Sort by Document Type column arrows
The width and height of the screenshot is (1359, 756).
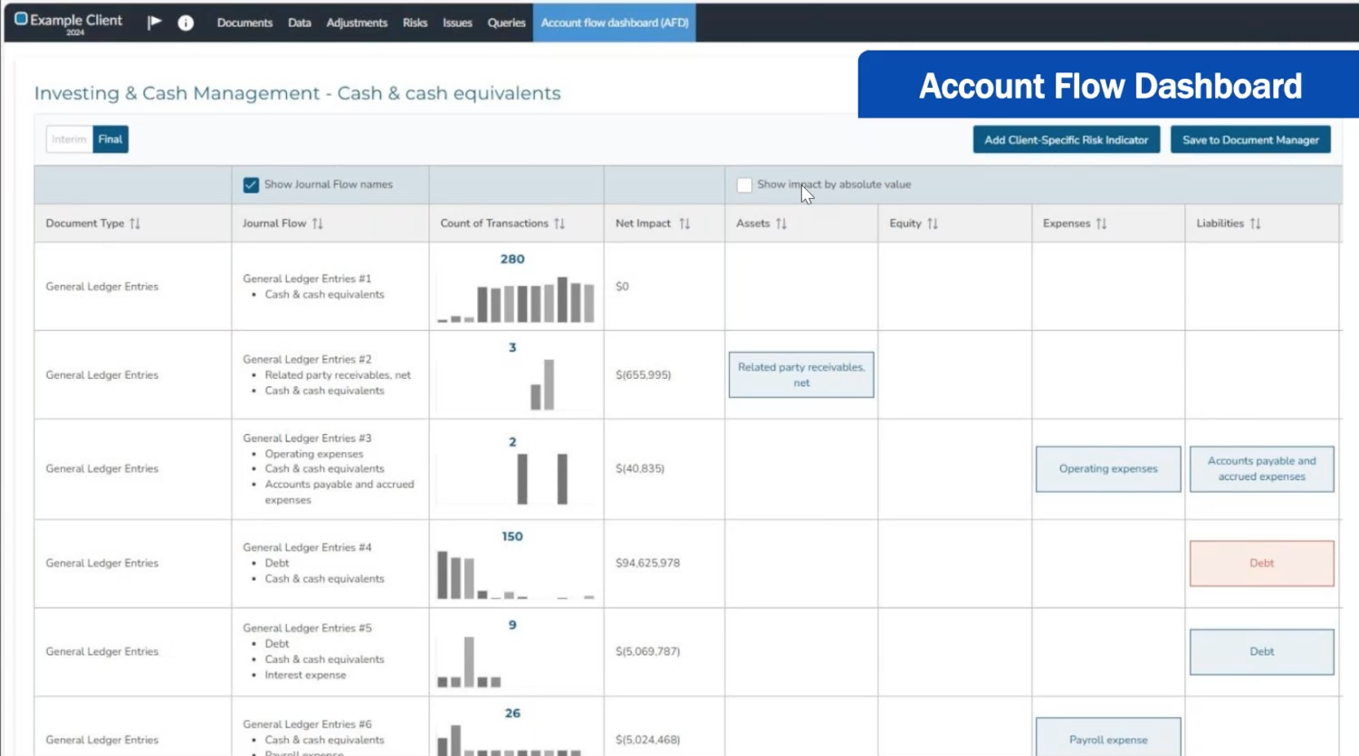pos(135,223)
